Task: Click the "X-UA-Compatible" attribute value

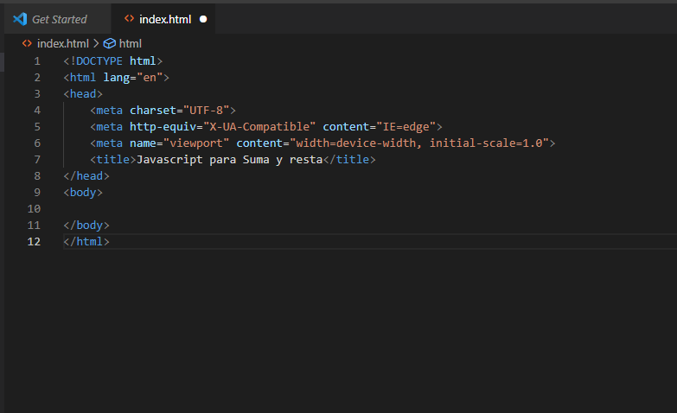Action: click(259, 126)
